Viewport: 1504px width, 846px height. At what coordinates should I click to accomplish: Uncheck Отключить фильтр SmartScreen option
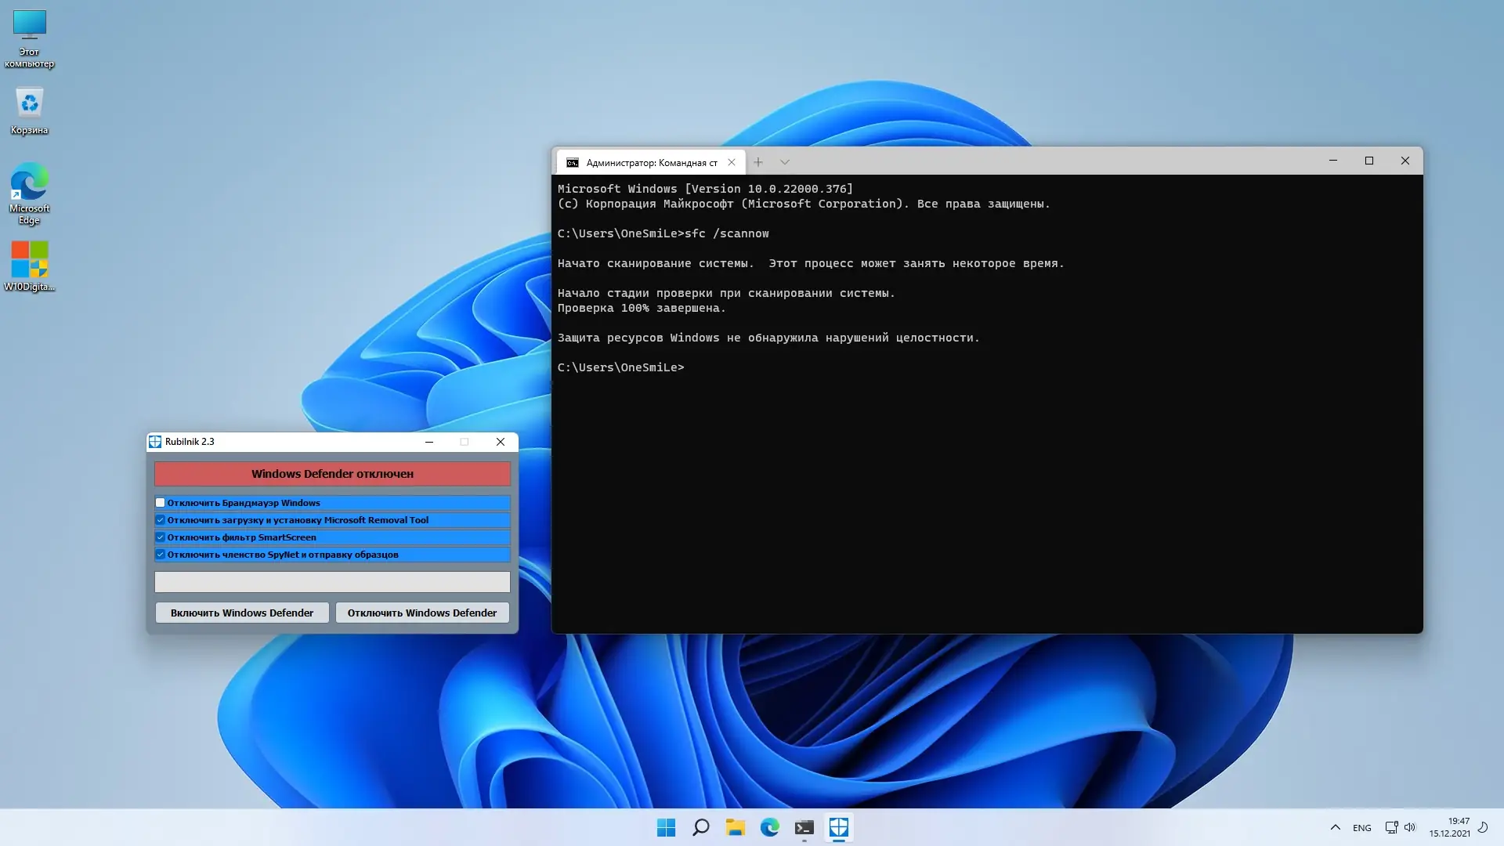pos(161,537)
